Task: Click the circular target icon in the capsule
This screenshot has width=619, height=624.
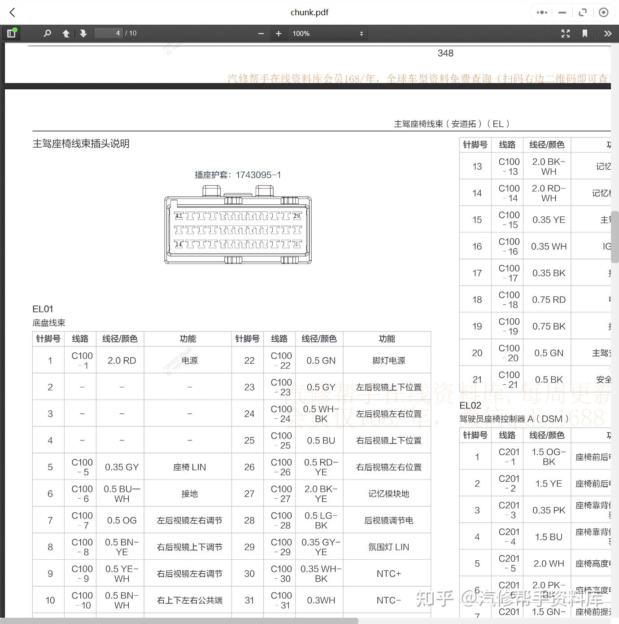Action: pyautogui.click(x=604, y=12)
